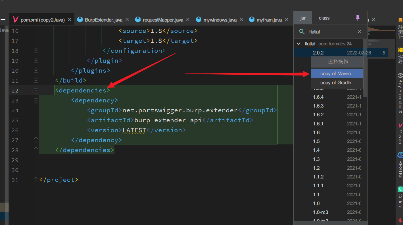Viewport: 403px width, 225px height.
Task: Click the BurpExtender.java tab file icon
Action: pyautogui.click(x=80, y=20)
